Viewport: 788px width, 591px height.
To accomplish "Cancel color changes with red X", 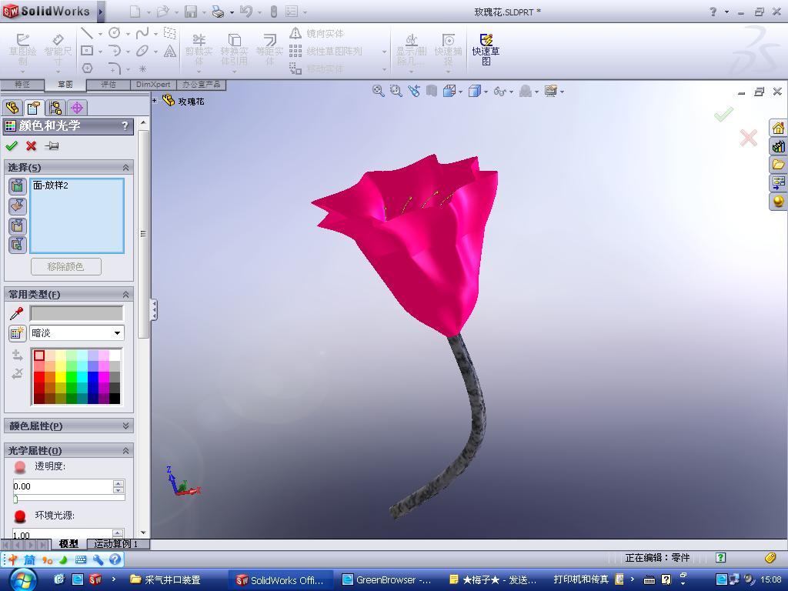I will pos(31,145).
